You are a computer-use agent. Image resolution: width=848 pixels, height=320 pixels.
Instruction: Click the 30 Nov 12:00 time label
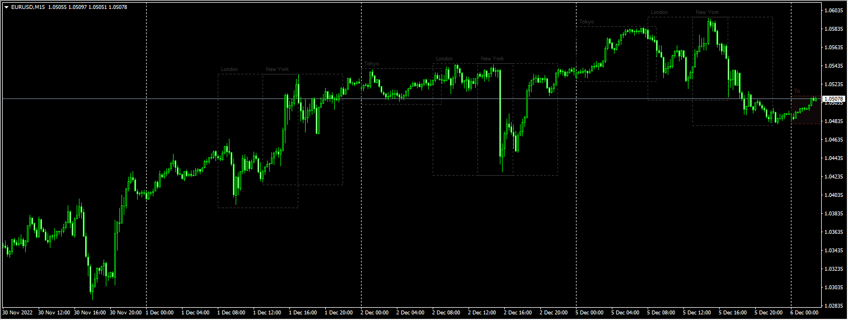54,313
